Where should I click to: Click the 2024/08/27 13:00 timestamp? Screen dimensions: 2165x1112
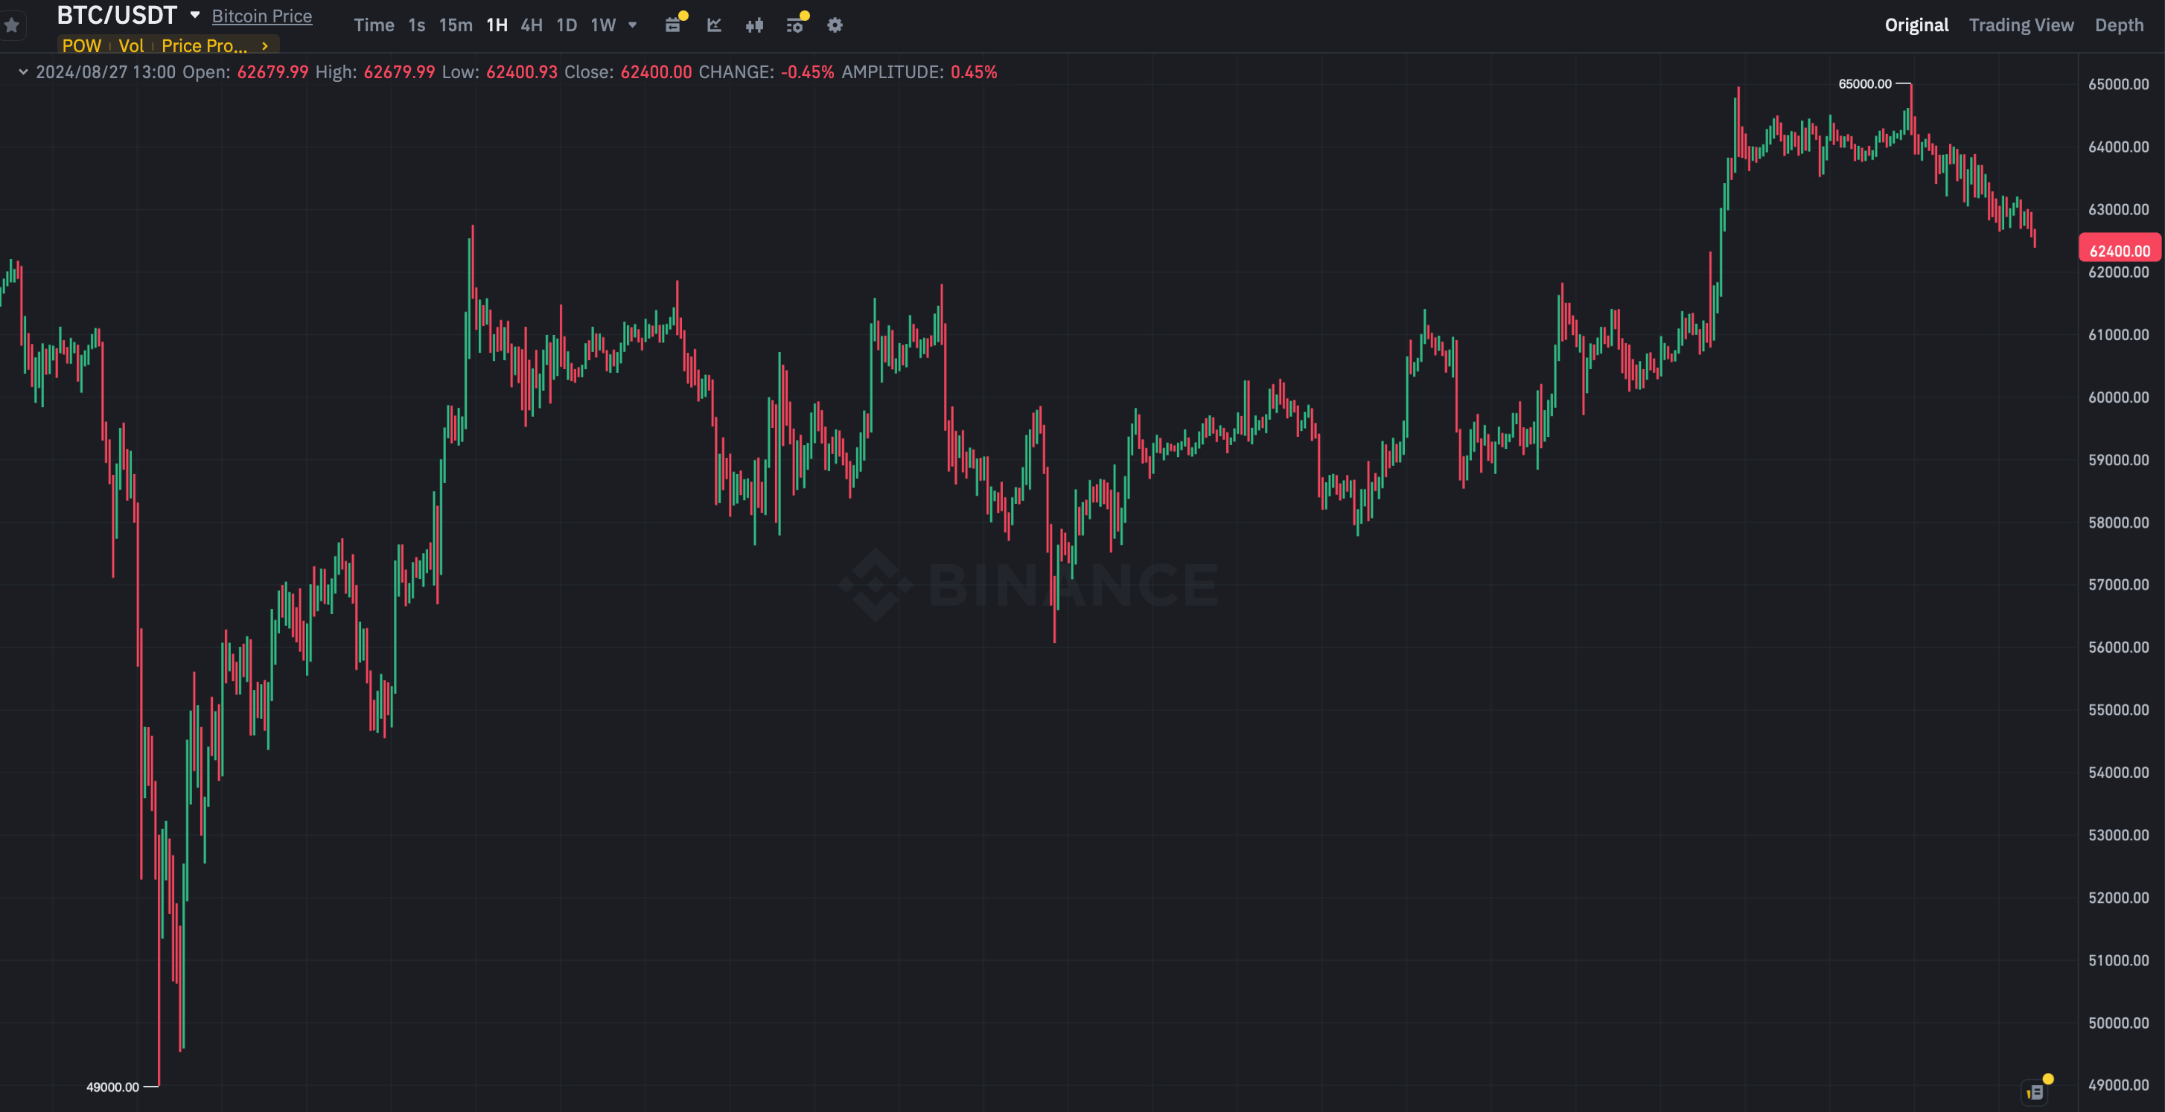[x=106, y=72]
